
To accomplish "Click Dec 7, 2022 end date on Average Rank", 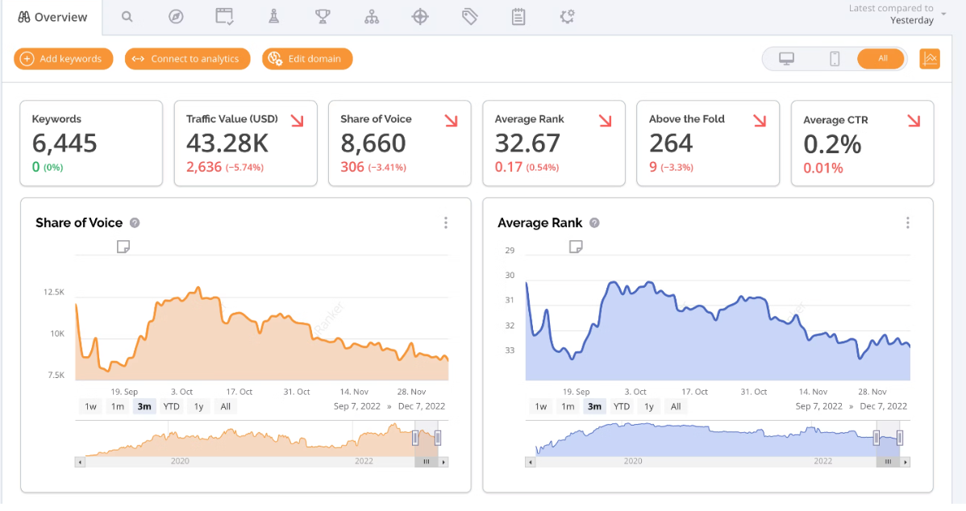I will point(884,406).
